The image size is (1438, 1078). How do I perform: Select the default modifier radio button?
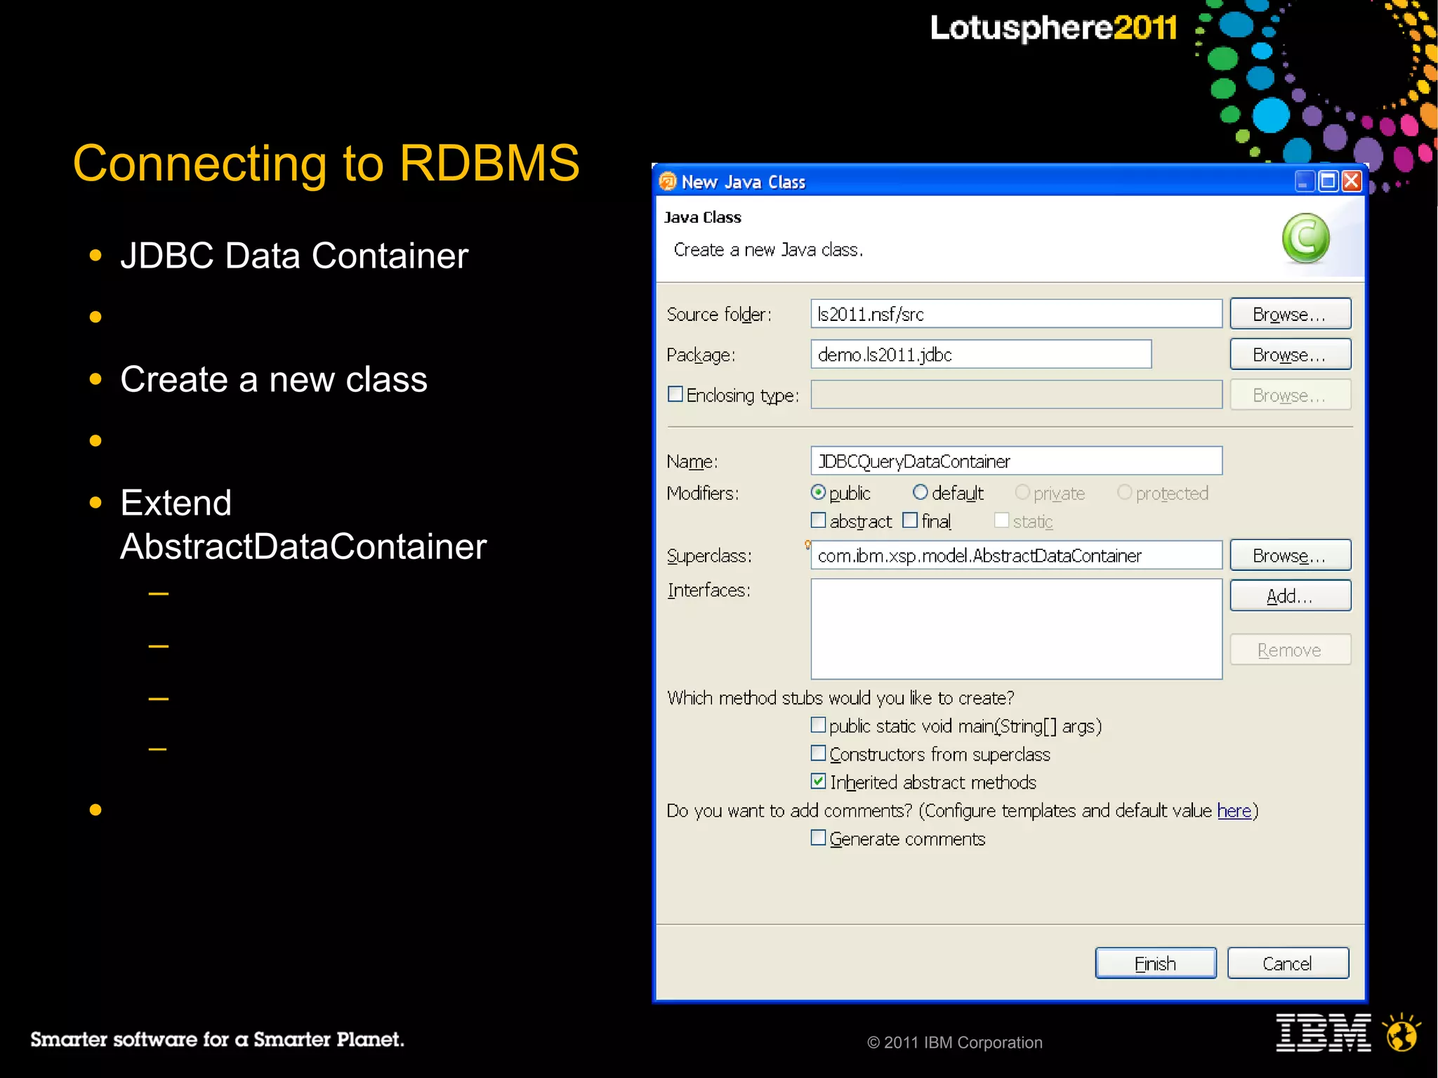pyautogui.click(x=920, y=492)
